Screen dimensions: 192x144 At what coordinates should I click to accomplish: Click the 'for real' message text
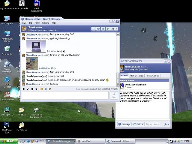(60, 76)
